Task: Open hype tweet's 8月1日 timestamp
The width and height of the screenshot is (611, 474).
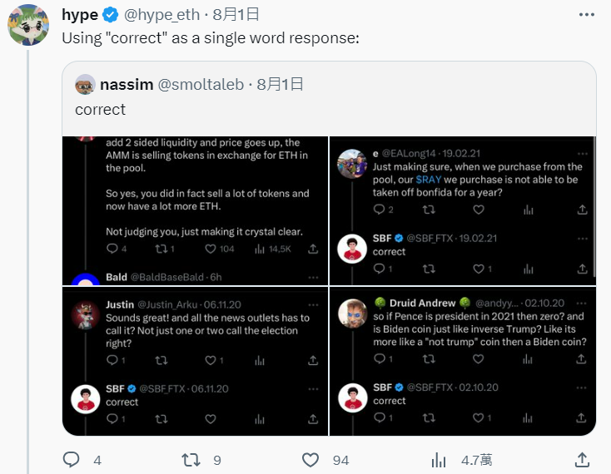Action: tap(236, 15)
